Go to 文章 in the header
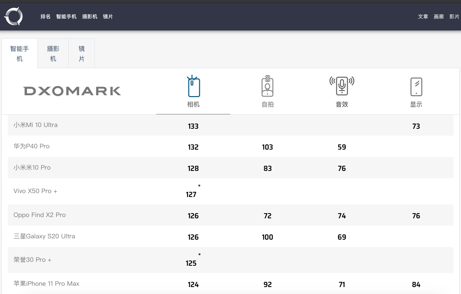The image size is (461, 294). 423,17
